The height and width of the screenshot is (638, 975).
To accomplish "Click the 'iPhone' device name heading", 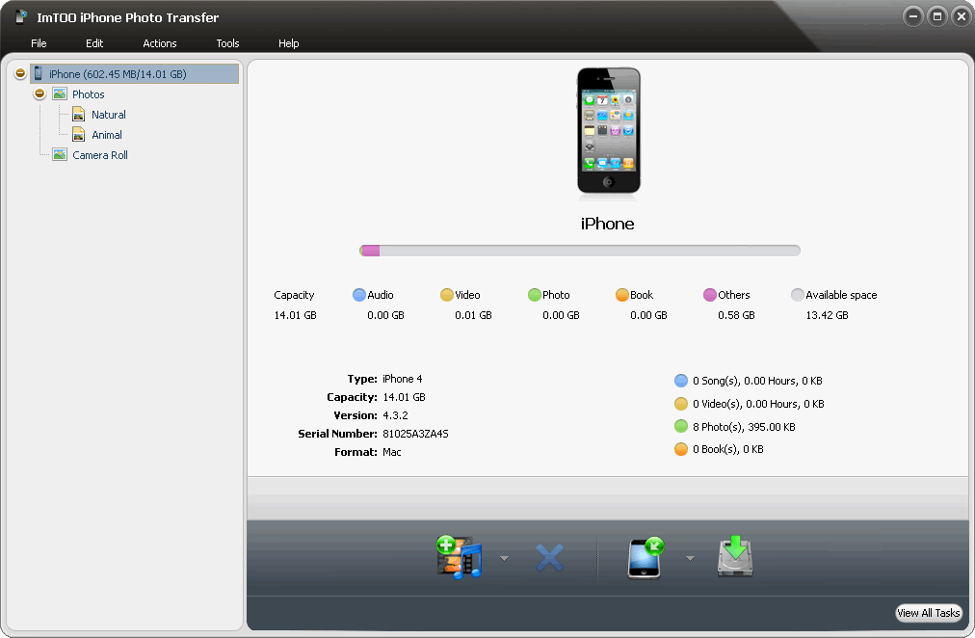I will [608, 224].
